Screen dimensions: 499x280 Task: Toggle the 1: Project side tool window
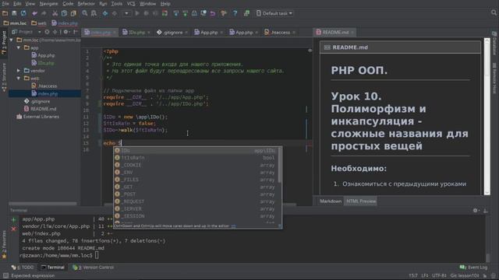tap(4, 43)
